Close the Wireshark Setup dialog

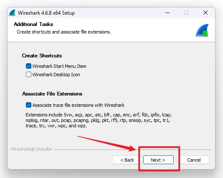pyautogui.click(x=205, y=13)
